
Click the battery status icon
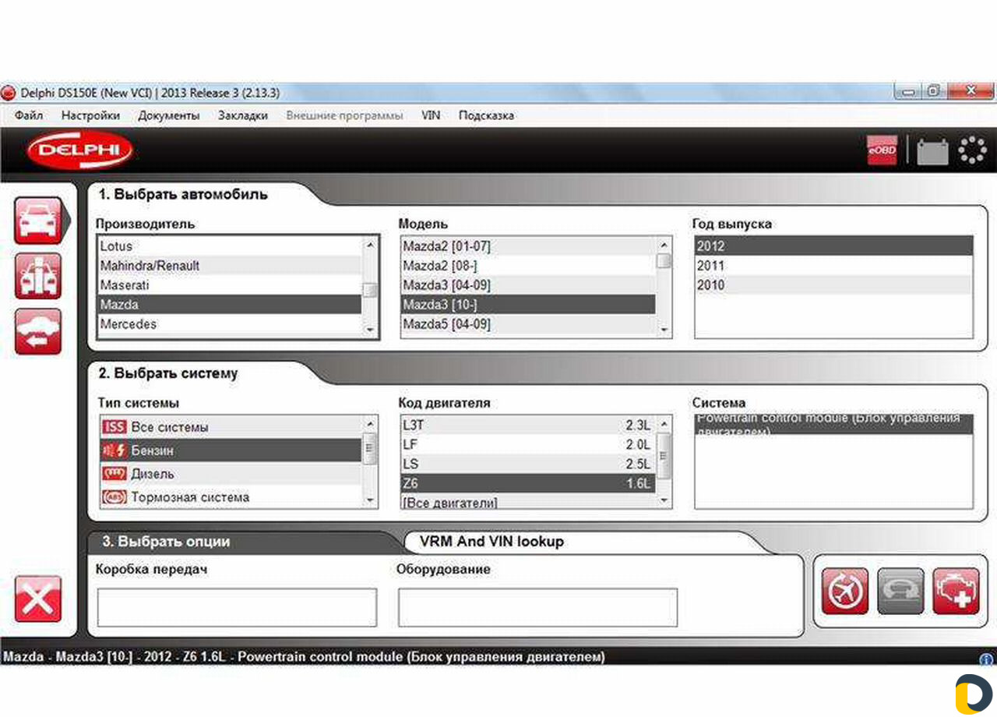(932, 150)
